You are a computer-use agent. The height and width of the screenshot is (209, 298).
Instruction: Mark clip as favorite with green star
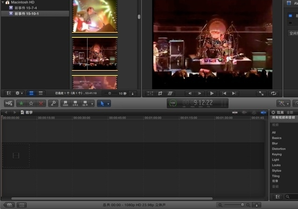[21, 103]
